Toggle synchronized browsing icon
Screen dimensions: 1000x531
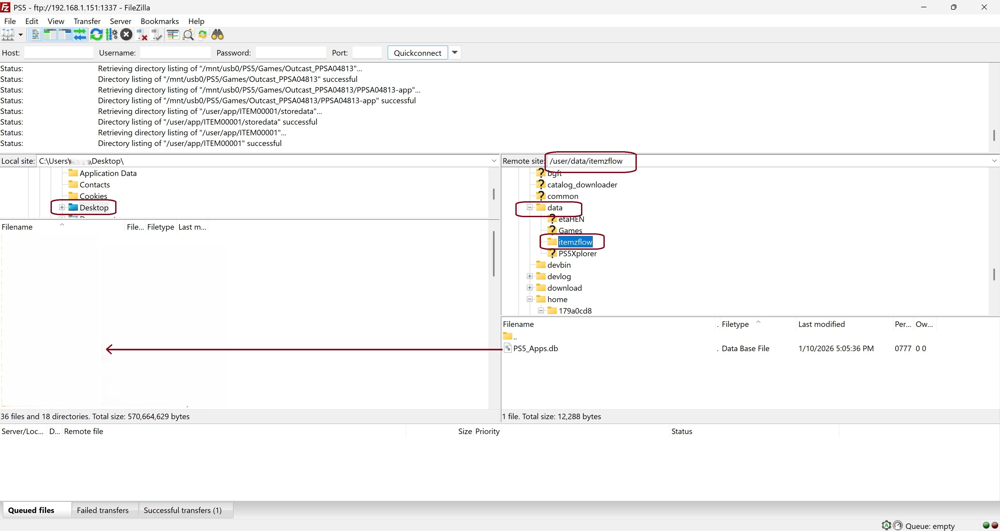click(203, 35)
